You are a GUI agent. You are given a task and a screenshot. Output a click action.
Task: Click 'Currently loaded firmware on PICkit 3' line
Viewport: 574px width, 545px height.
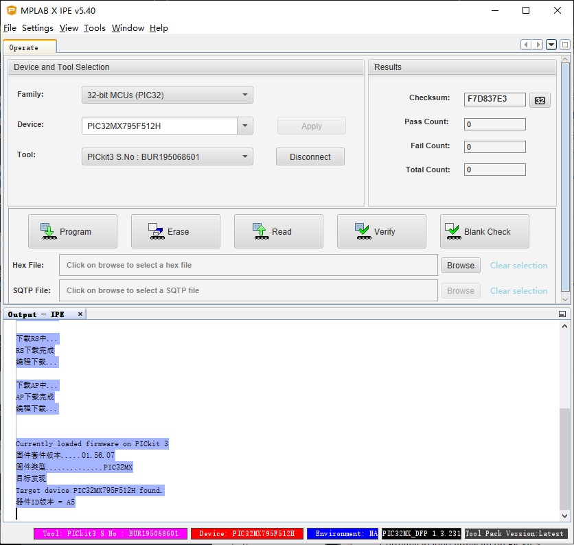pyautogui.click(x=92, y=443)
